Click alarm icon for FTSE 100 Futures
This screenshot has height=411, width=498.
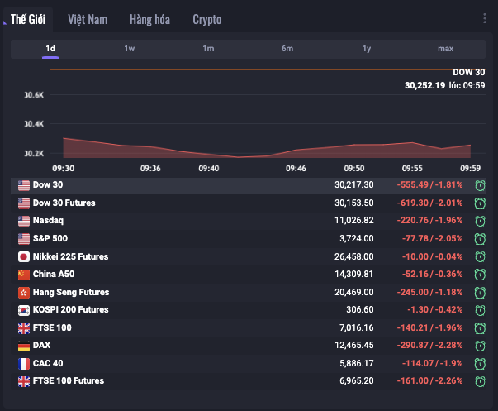click(x=480, y=380)
